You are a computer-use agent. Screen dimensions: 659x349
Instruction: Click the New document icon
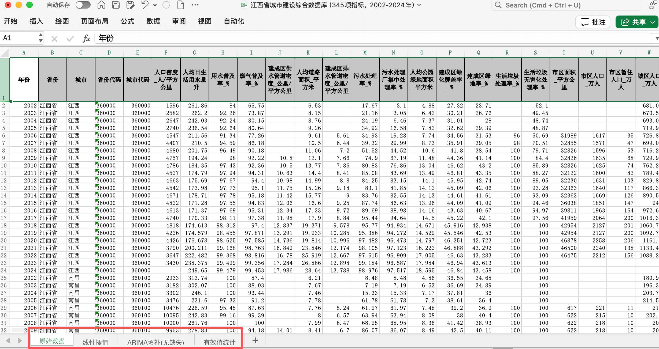(x=181, y=5)
